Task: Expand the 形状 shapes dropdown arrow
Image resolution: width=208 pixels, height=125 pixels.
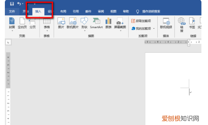Action: [85, 31]
